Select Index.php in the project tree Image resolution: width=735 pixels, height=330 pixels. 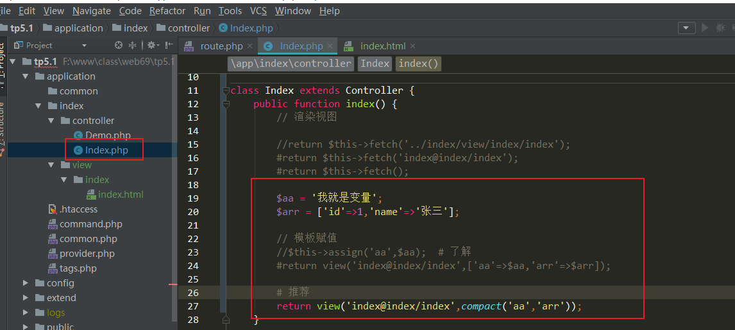click(101, 150)
